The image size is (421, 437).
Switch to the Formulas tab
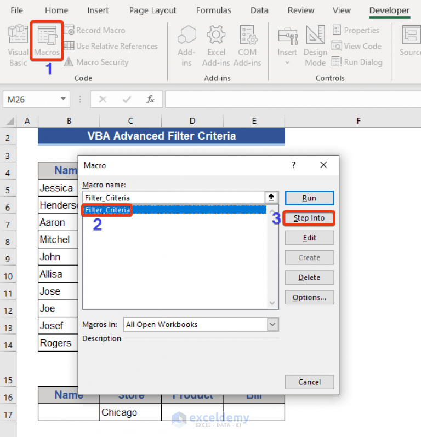(214, 10)
